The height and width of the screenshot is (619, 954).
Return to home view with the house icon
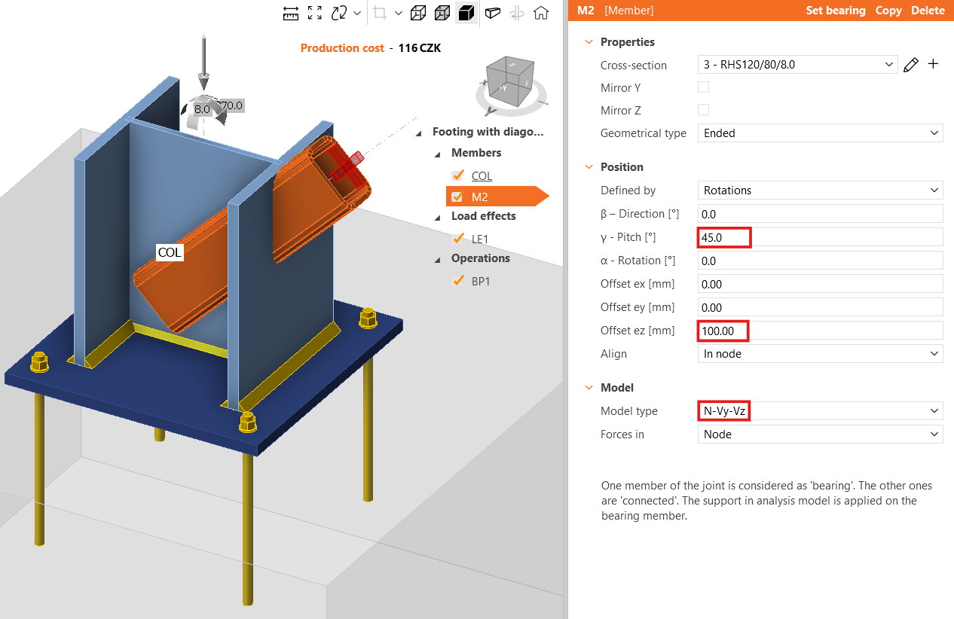(541, 13)
